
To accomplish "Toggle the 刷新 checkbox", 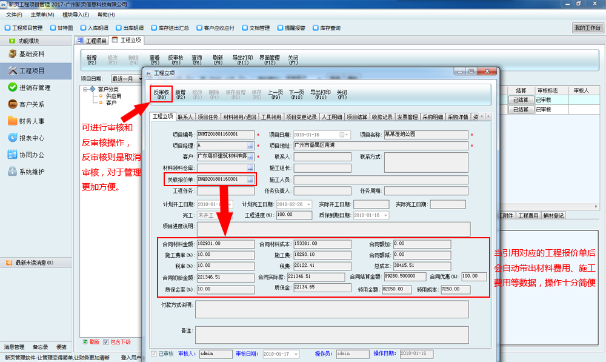I will [85, 341].
